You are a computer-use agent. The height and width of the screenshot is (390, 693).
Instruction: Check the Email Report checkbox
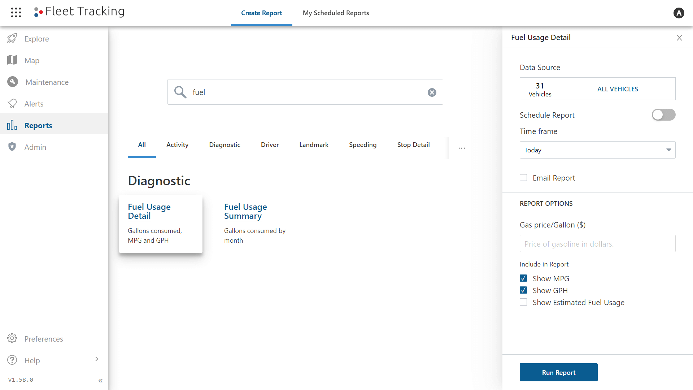click(x=523, y=178)
